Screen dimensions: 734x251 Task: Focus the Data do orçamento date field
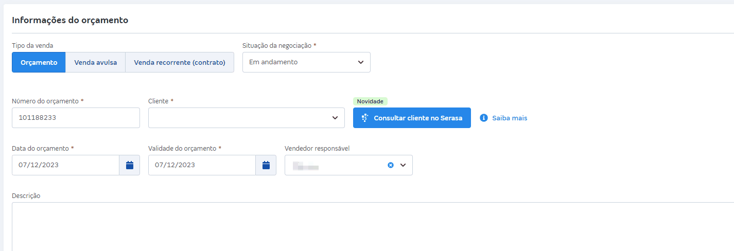(x=65, y=165)
